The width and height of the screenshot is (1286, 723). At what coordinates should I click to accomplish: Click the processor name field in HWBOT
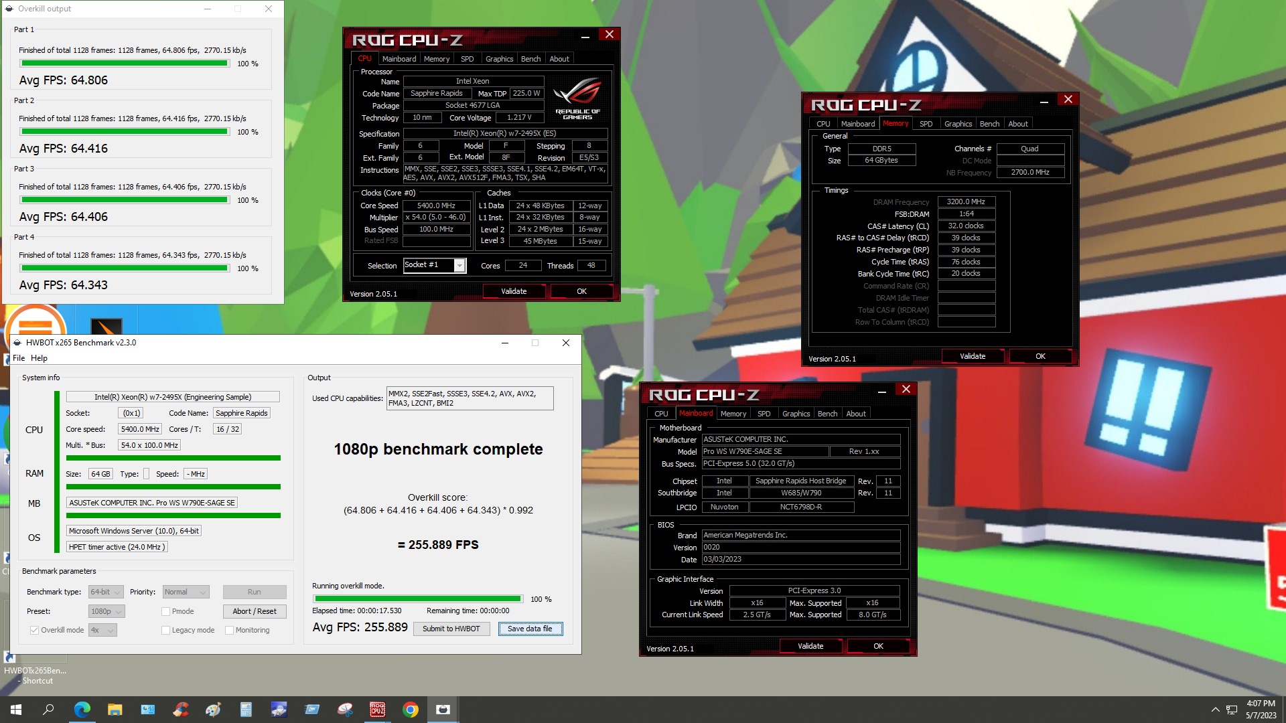(173, 397)
